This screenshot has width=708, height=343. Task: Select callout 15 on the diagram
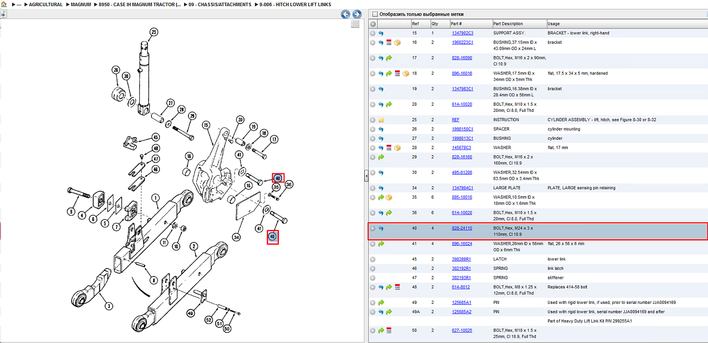206,125
